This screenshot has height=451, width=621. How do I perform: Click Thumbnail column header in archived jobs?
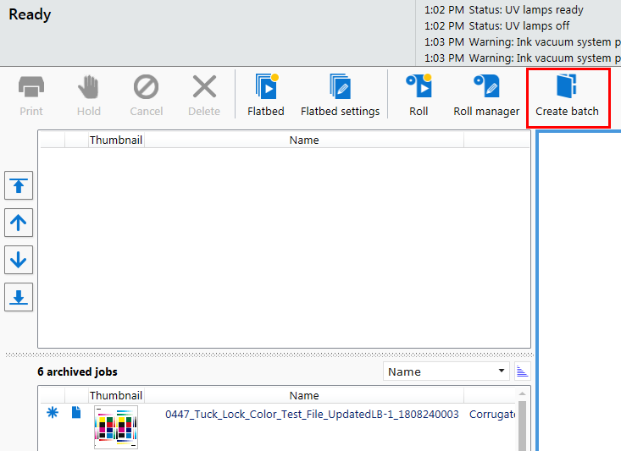pyautogui.click(x=116, y=395)
